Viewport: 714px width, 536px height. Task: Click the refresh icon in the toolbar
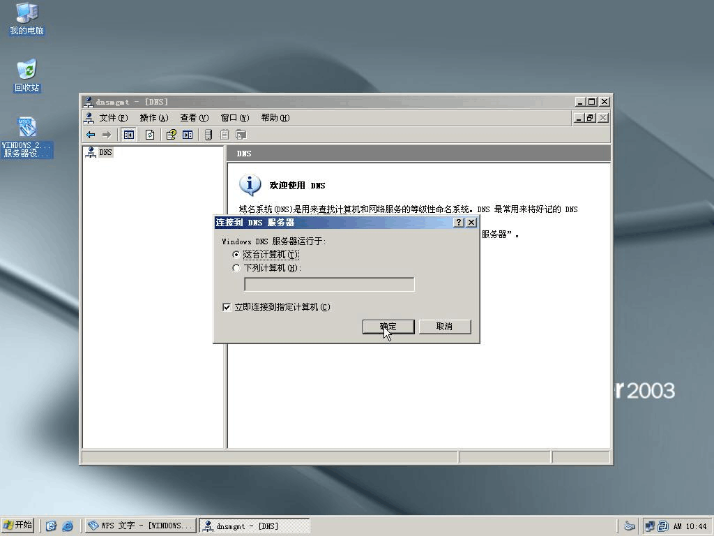150,135
